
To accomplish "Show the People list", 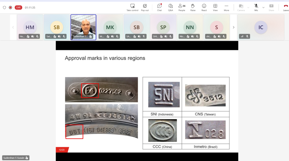I will tap(182, 8).
